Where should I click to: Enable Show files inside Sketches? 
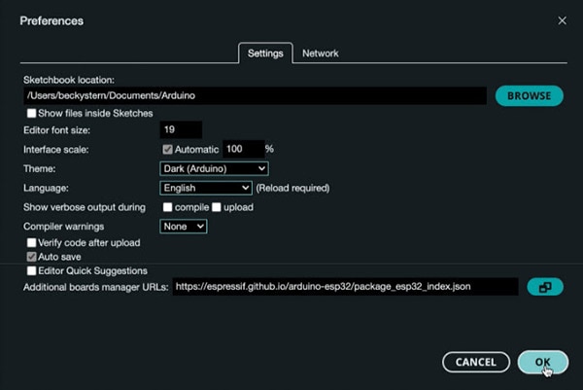click(x=32, y=114)
